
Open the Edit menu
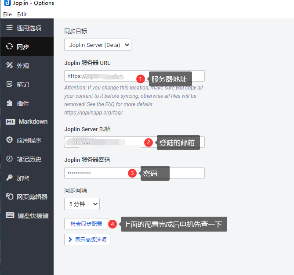coord(22,14)
